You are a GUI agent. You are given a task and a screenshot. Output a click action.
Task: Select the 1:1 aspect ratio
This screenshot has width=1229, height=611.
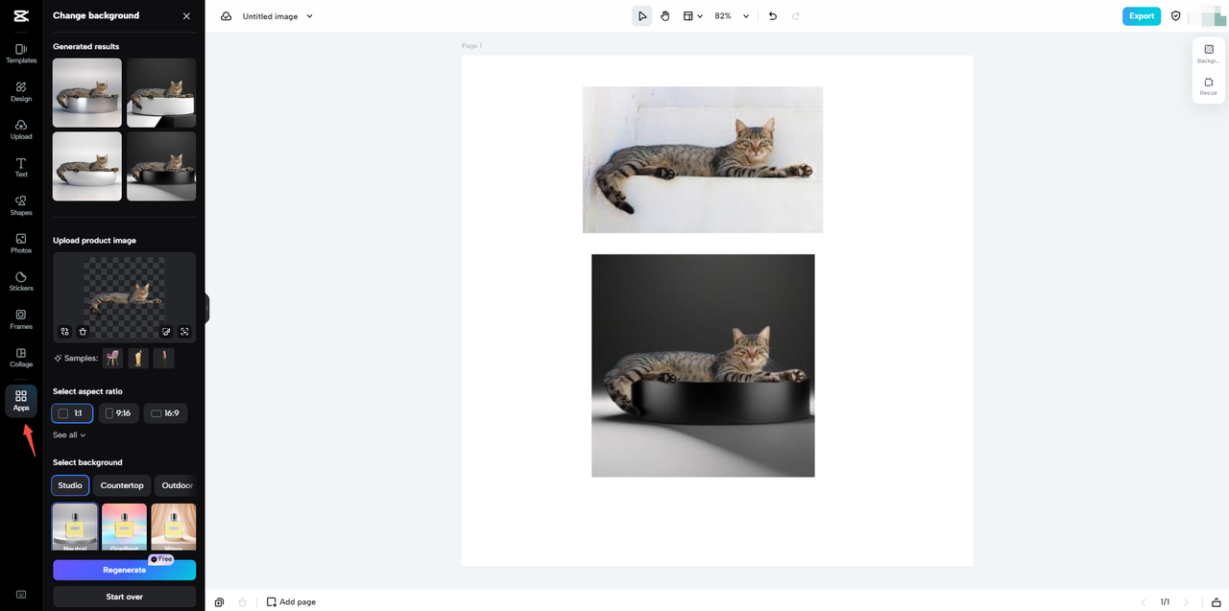tap(72, 413)
